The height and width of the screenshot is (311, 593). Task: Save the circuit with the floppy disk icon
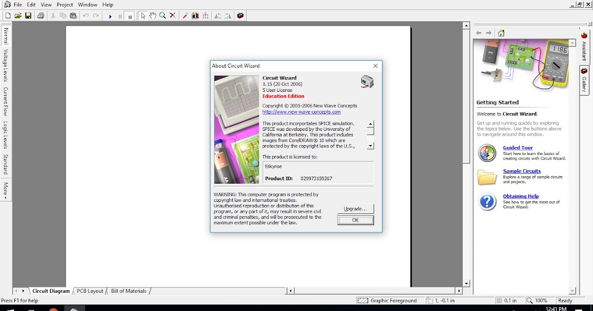(28, 16)
